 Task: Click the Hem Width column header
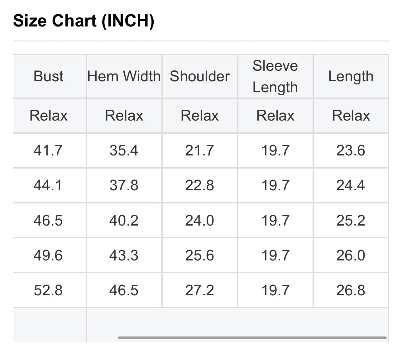(x=124, y=76)
